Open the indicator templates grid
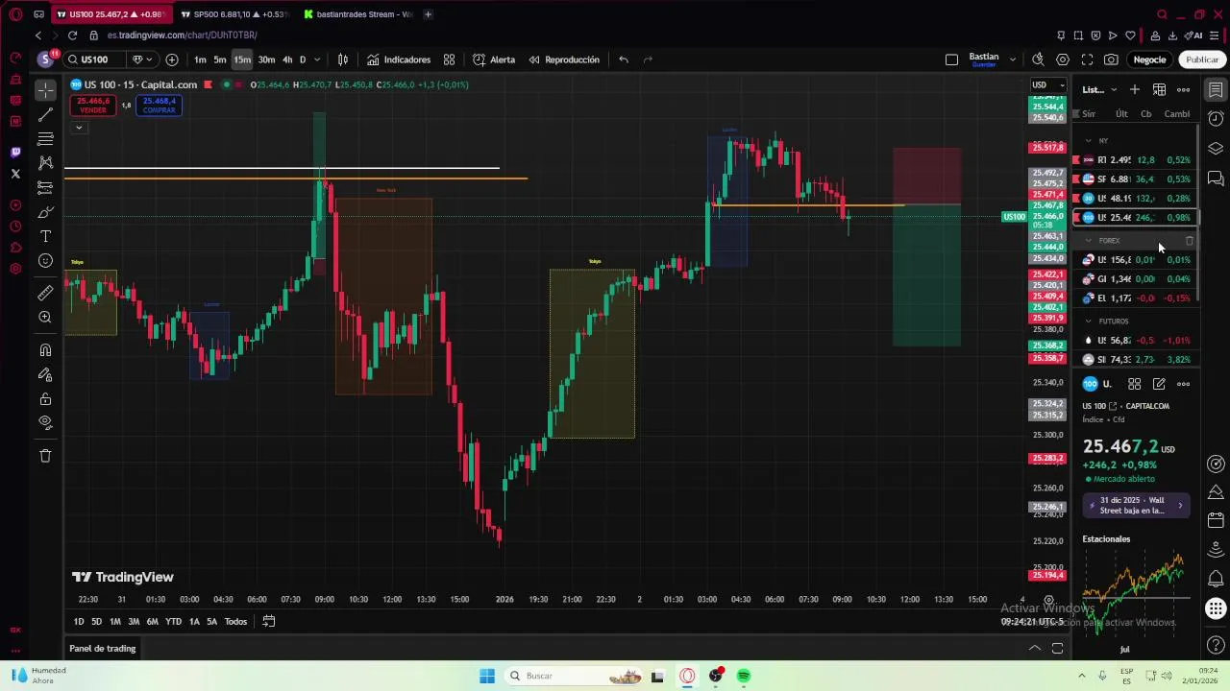Viewport: 1230px width, 691px height. (x=449, y=60)
